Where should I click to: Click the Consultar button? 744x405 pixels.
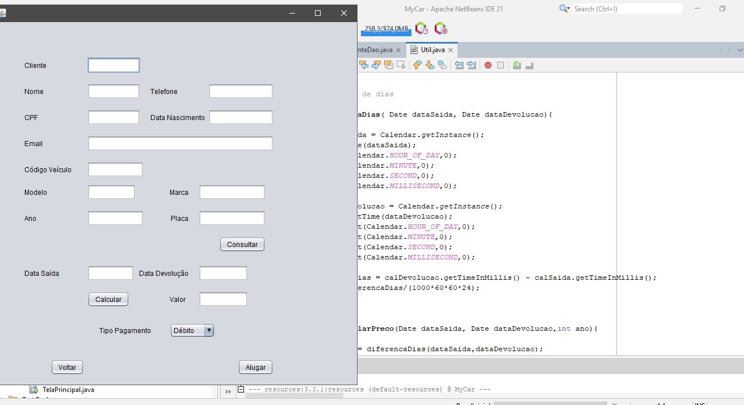point(242,245)
